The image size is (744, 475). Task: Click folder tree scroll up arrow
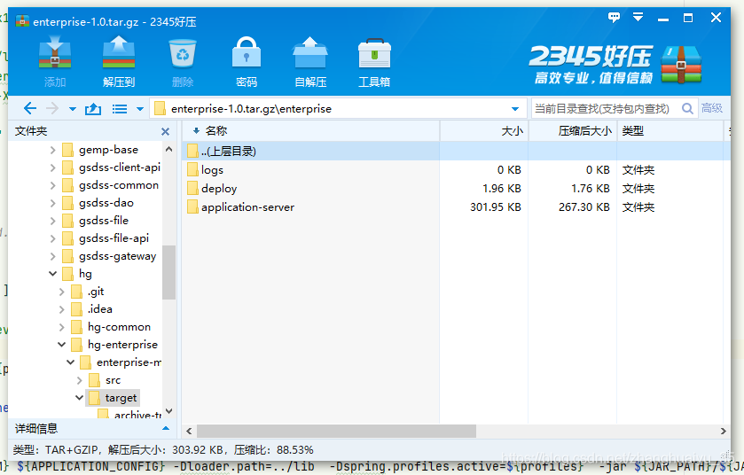click(168, 149)
